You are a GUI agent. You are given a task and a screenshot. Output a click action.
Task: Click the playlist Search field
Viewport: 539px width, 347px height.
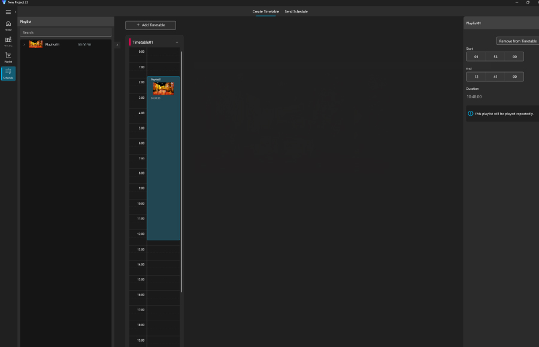[66, 32]
